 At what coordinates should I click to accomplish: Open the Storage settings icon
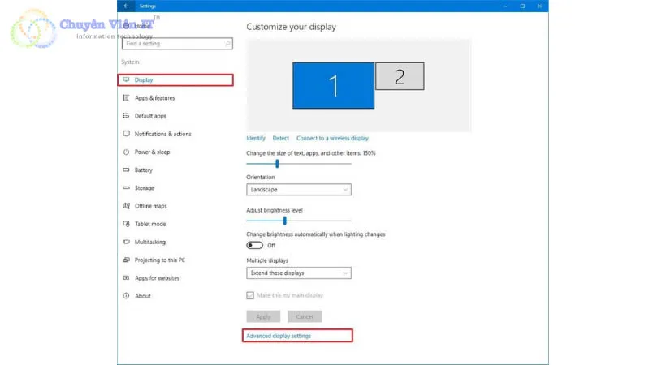click(126, 188)
